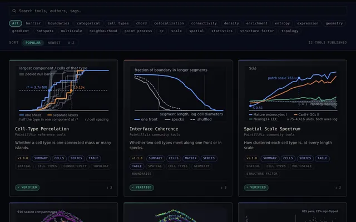Click TABLE badge on Interface Coherence card

click(x=137, y=167)
